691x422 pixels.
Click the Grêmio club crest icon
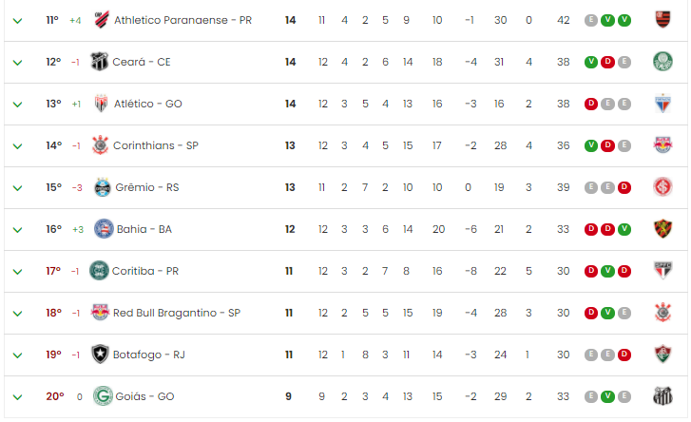click(103, 187)
